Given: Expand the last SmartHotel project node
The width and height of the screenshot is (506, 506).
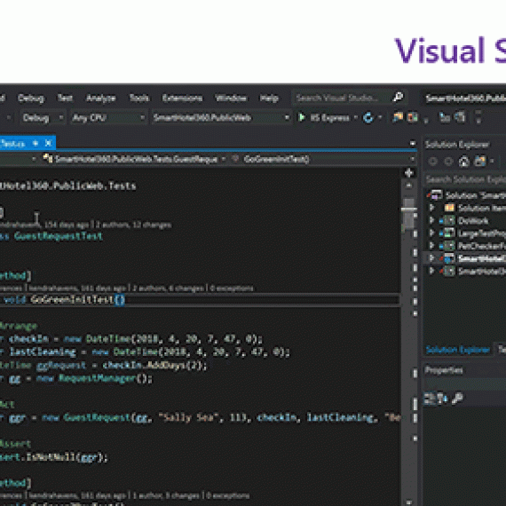Looking at the screenshot, I should (431, 271).
